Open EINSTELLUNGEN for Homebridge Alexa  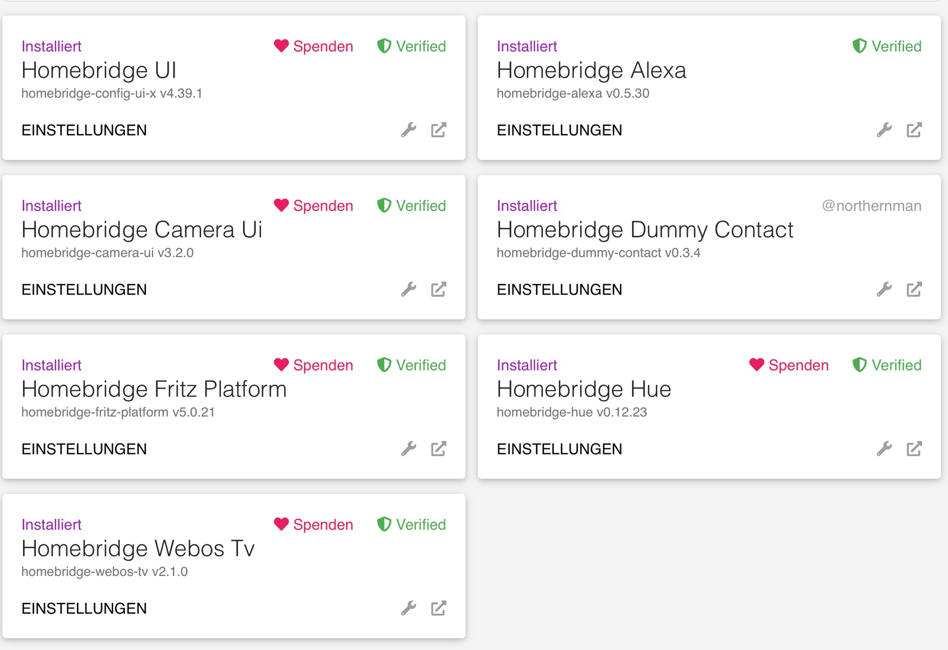(x=559, y=130)
